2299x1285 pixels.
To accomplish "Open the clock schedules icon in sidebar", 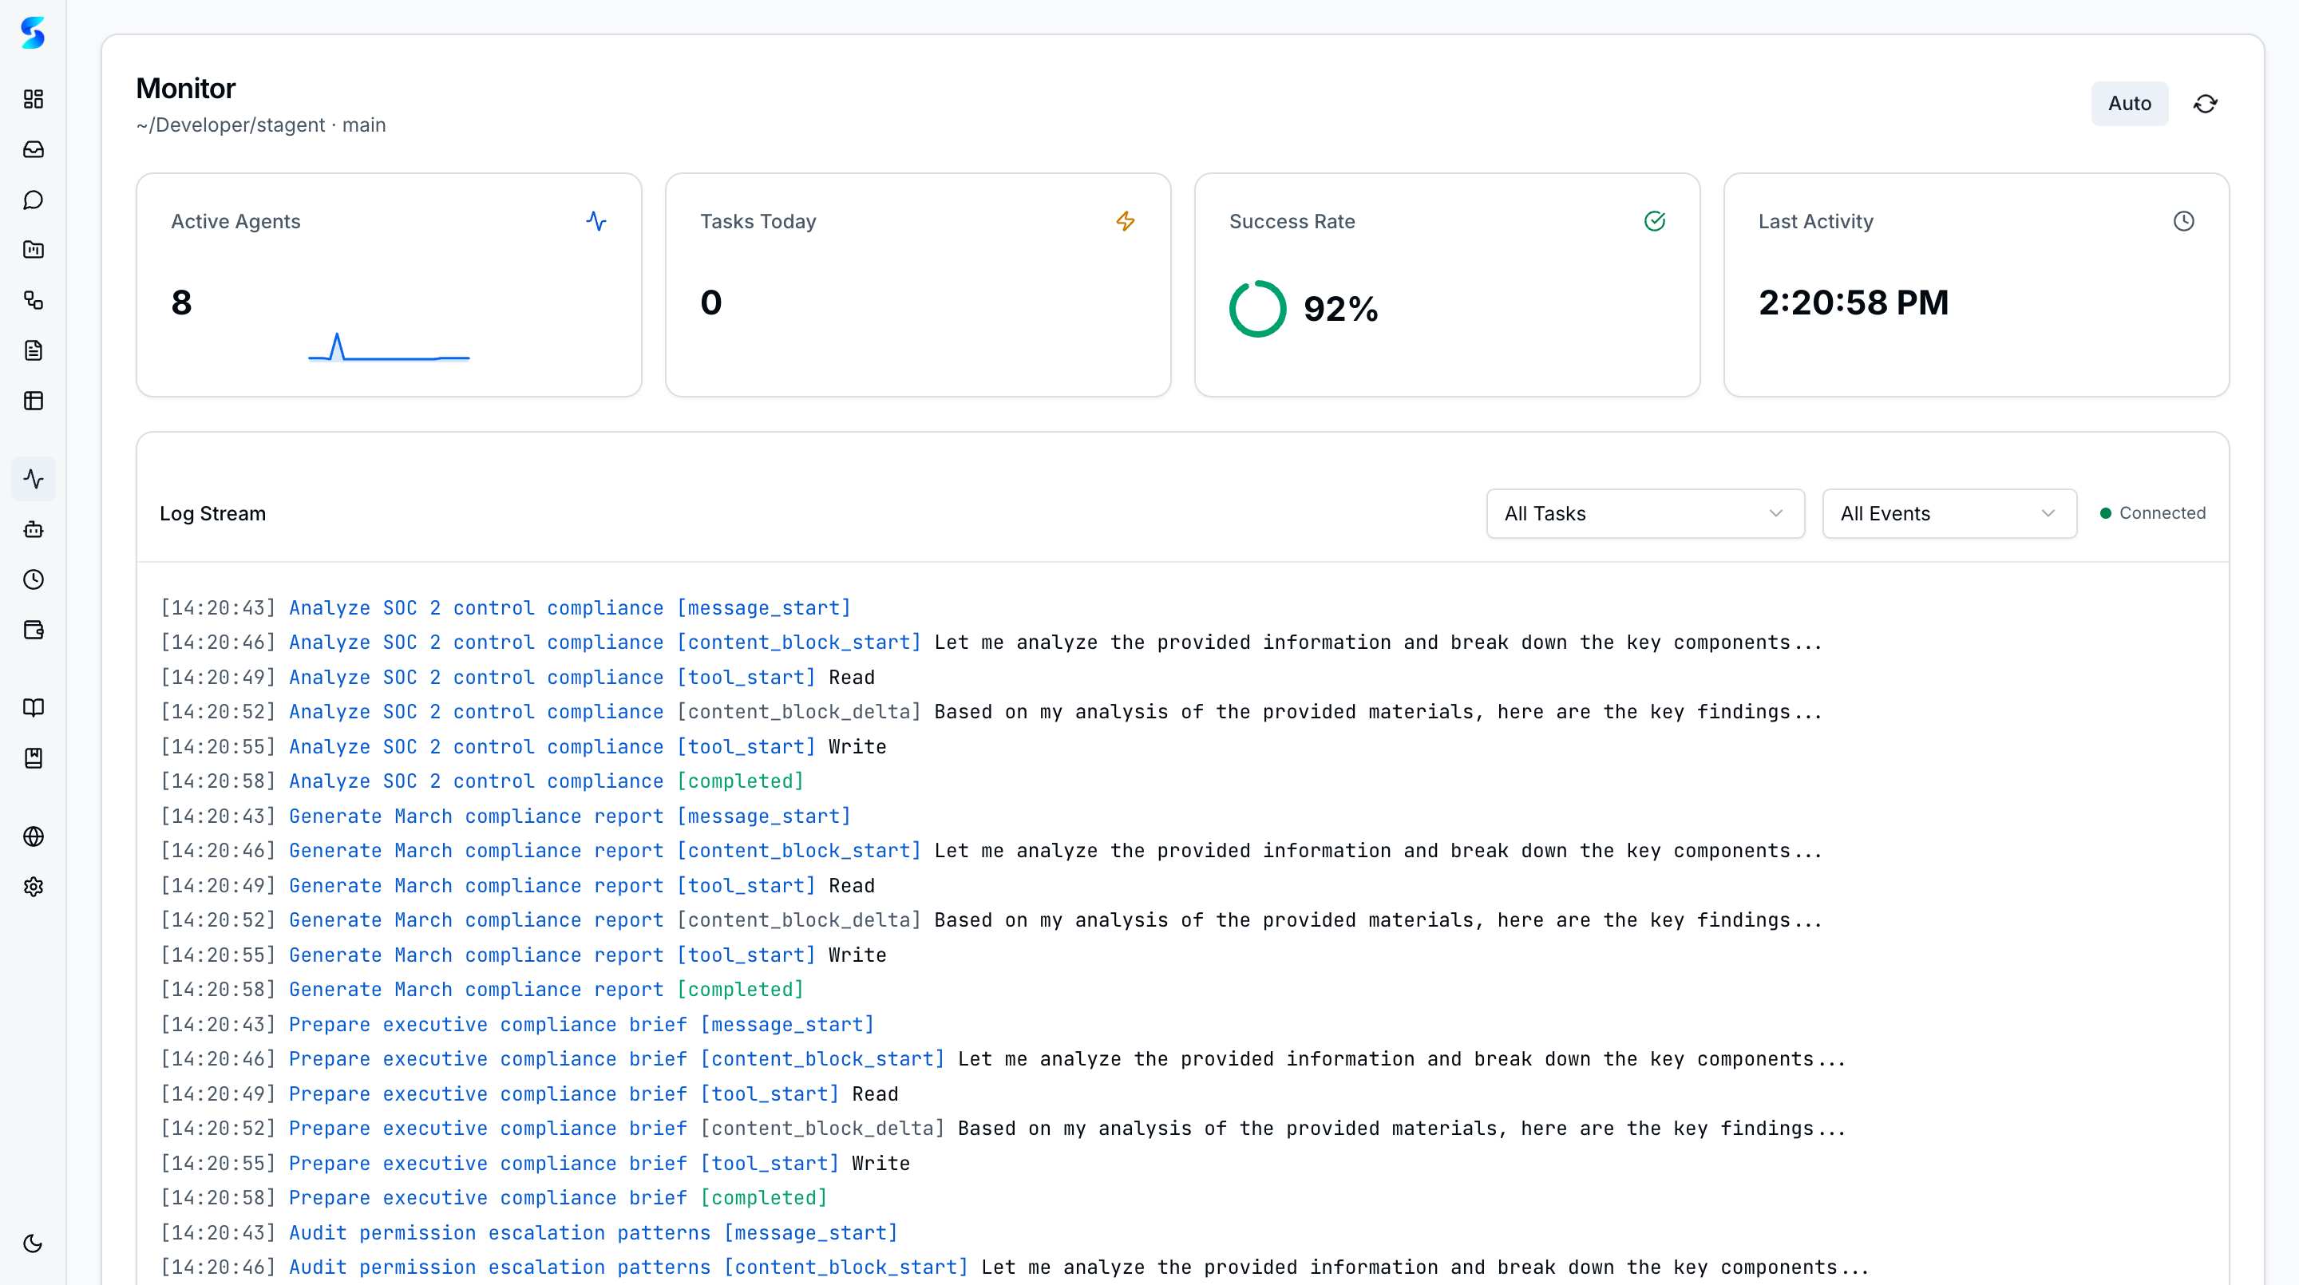I will click(x=33, y=580).
